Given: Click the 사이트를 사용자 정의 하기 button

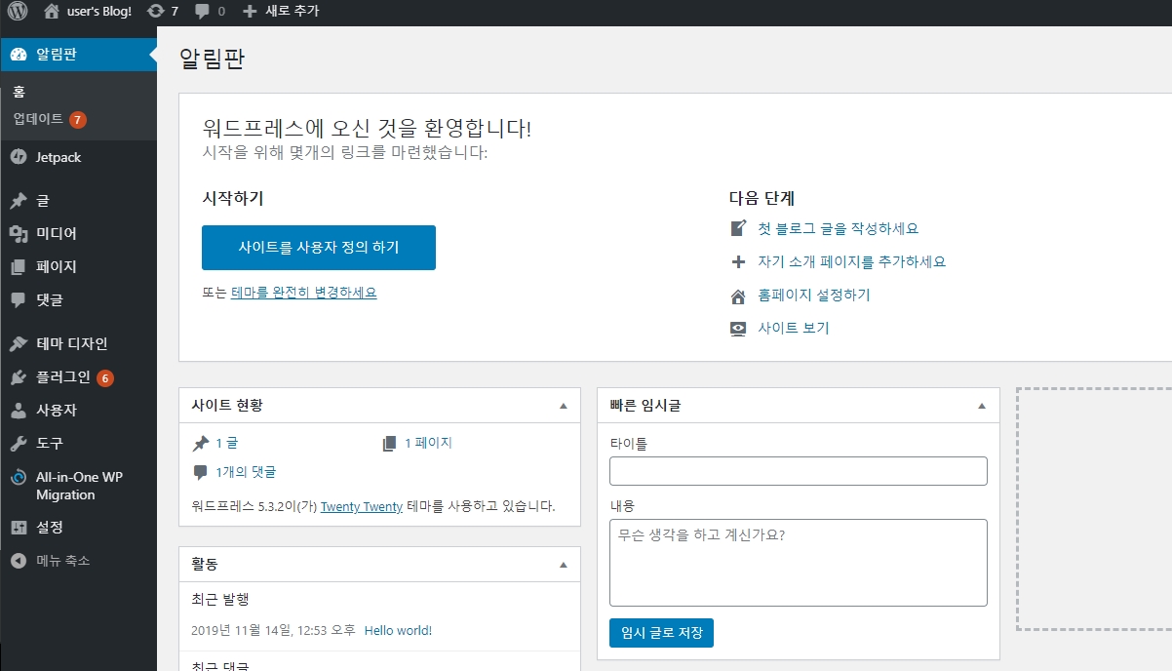Looking at the screenshot, I should 319,248.
